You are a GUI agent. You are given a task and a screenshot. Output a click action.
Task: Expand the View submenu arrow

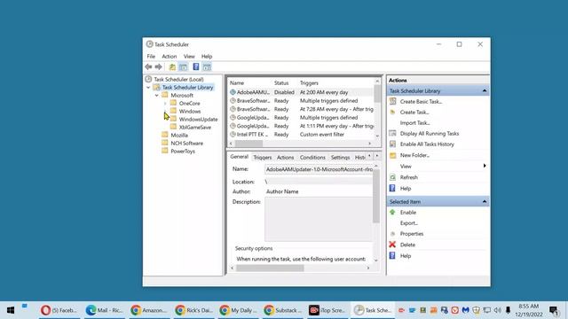(x=485, y=166)
